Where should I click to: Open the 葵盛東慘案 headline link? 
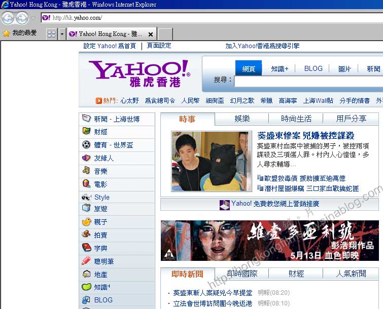point(305,136)
